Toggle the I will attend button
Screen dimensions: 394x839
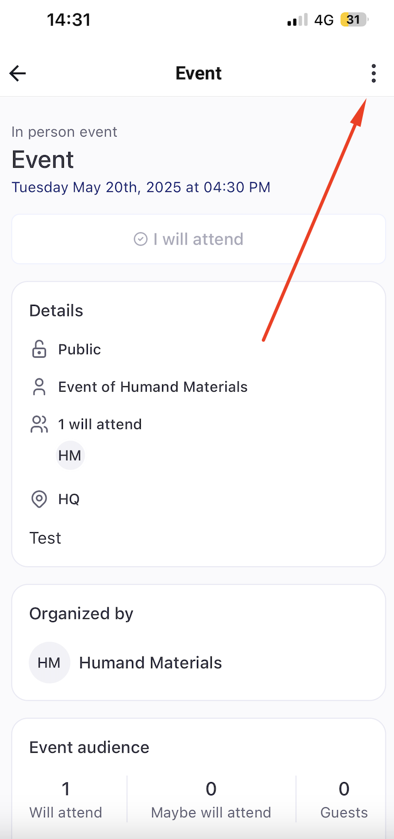pos(199,239)
